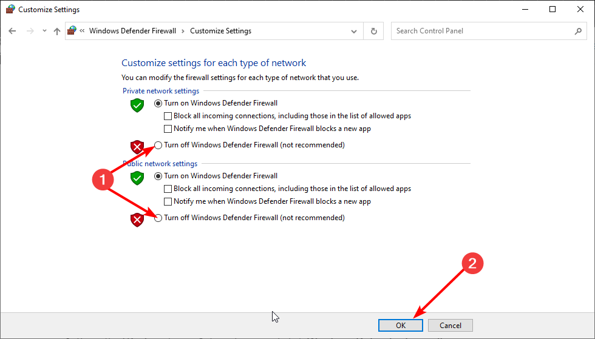This screenshot has width=595, height=339.
Task: Open address bar history dropdown
Action: [353, 31]
